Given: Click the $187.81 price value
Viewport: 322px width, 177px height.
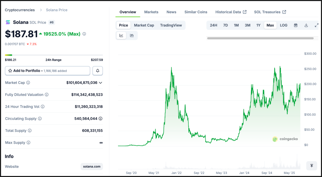Looking at the screenshot, I should tap(21, 34).
